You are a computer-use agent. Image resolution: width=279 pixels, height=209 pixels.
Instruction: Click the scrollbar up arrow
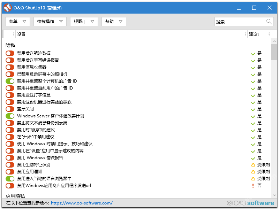click(x=274, y=41)
